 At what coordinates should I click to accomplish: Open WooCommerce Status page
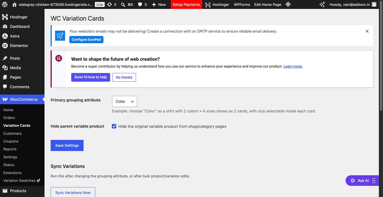(9, 165)
